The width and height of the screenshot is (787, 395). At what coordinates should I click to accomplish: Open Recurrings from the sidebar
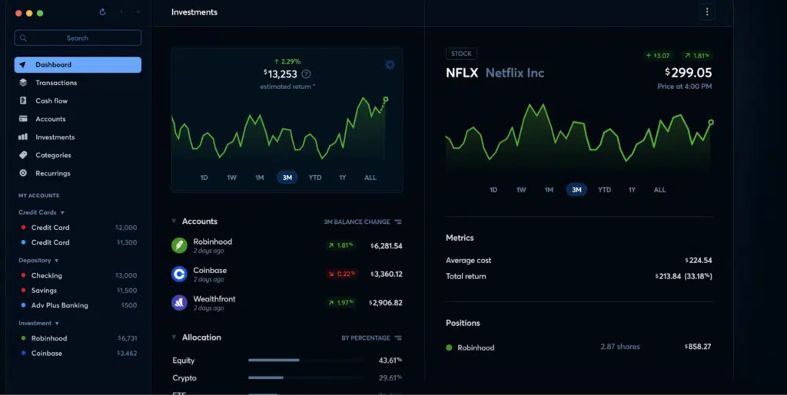coord(52,173)
